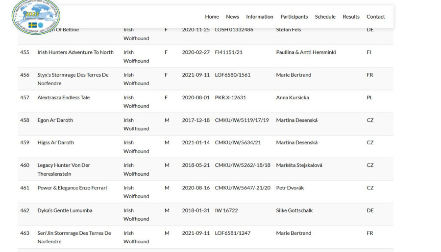The height and width of the screenshot is (252, 441).
Task: Click country code FR for entry 463
Action: (x=370, y=233)
